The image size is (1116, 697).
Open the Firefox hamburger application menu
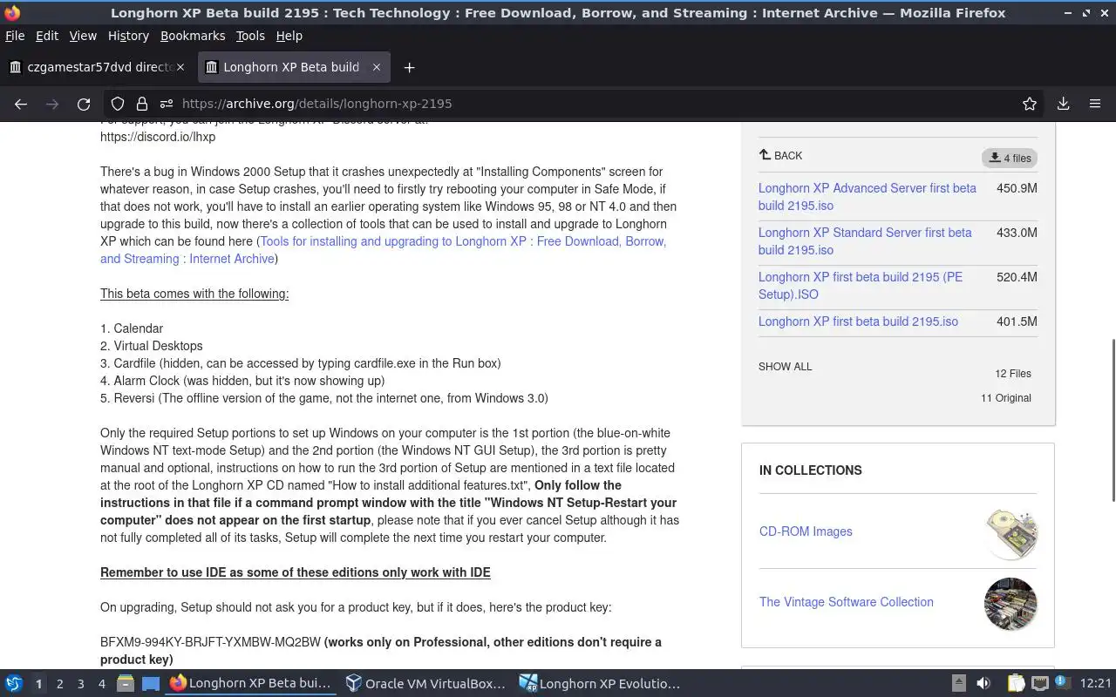click(x=1095, y=104)
